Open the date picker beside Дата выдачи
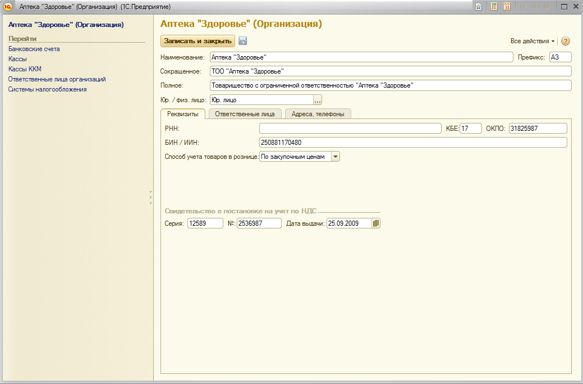The width and height of the screenshot is (583, 384). (x=376, y=223)
